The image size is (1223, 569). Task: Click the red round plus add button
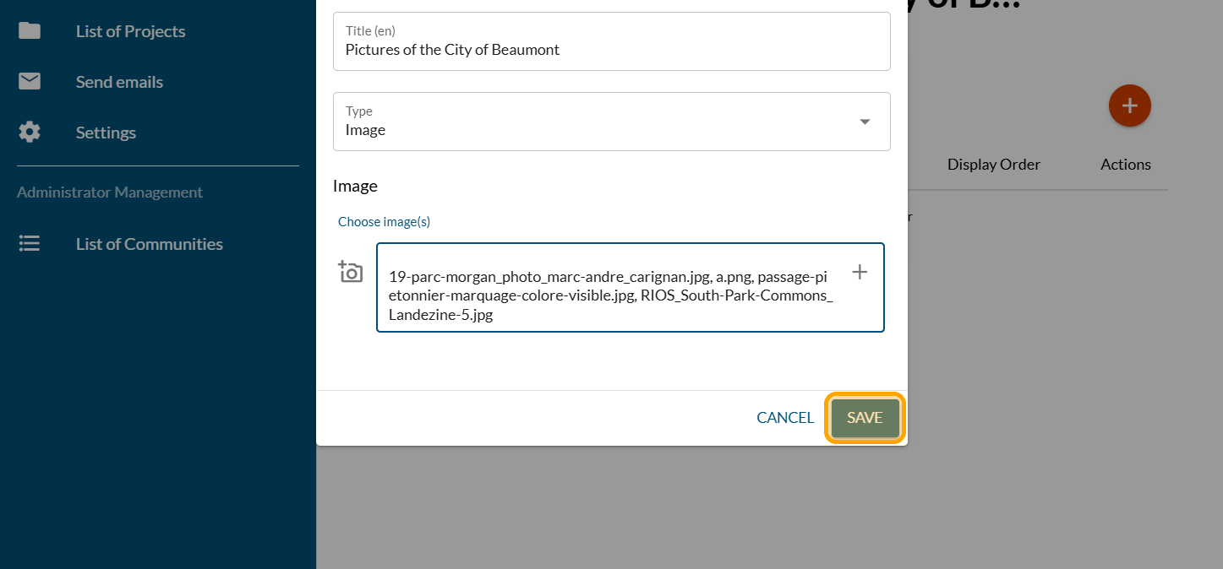1129,106
